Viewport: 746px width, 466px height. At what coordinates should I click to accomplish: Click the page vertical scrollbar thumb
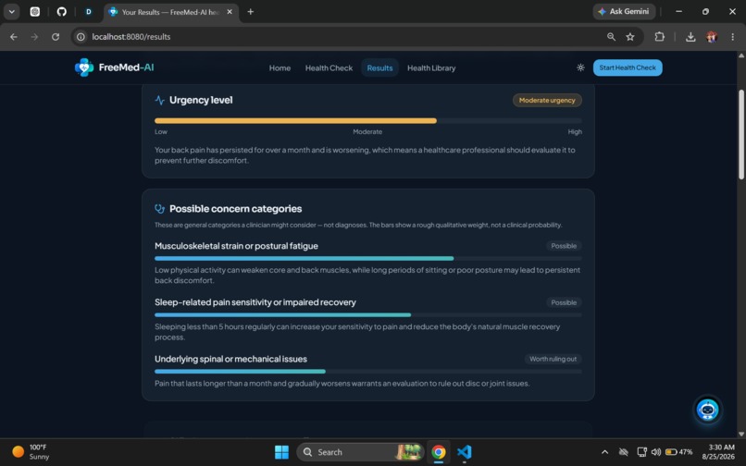[x=740, y=135]
